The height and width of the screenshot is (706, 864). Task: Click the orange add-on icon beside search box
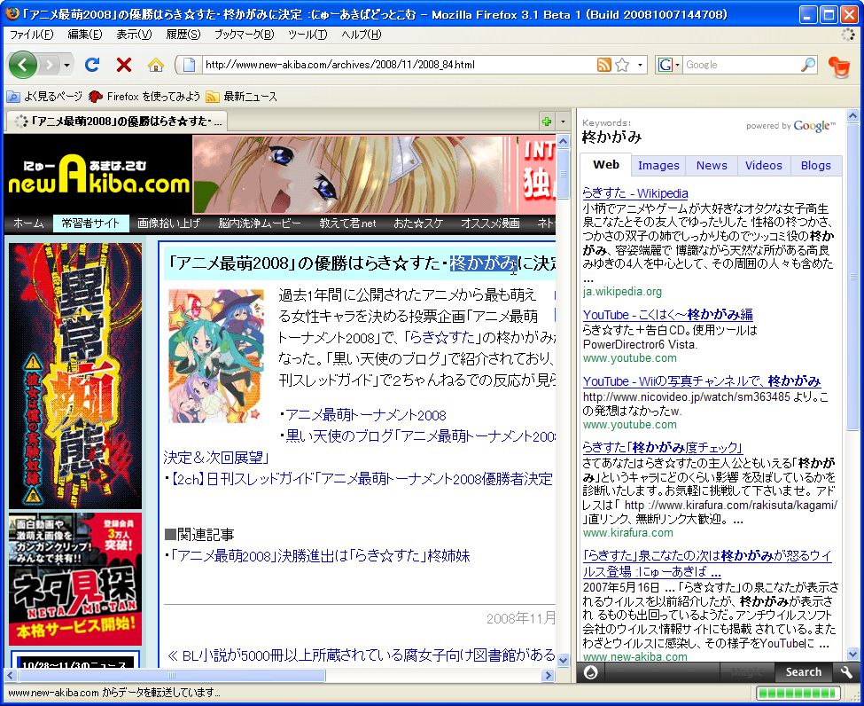(x=839, y=67)
